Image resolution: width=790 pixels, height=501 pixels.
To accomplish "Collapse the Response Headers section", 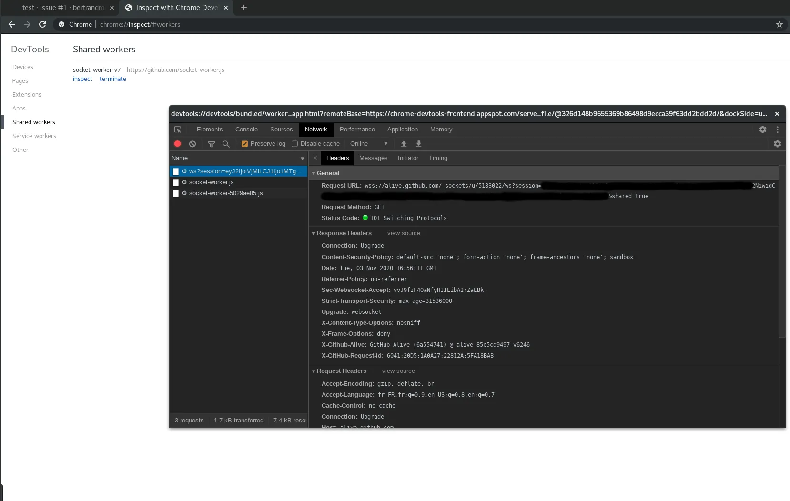I will (314, 233).
